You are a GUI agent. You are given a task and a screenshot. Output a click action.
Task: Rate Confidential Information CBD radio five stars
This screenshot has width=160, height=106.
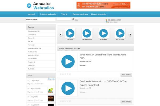click(70, 101)
